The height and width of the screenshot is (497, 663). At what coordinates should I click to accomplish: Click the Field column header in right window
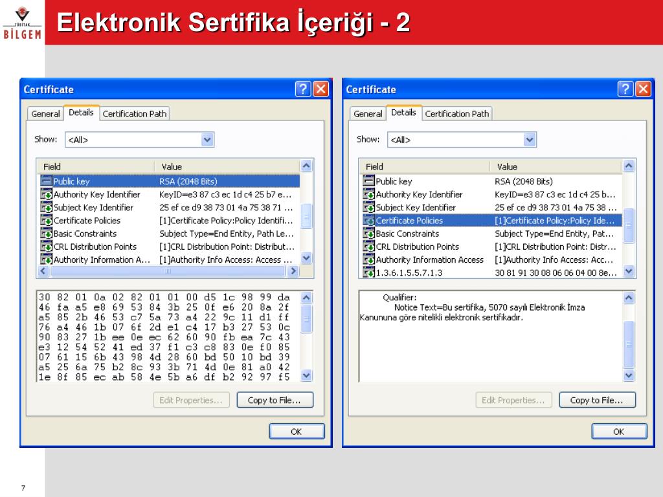pos(425,166)
